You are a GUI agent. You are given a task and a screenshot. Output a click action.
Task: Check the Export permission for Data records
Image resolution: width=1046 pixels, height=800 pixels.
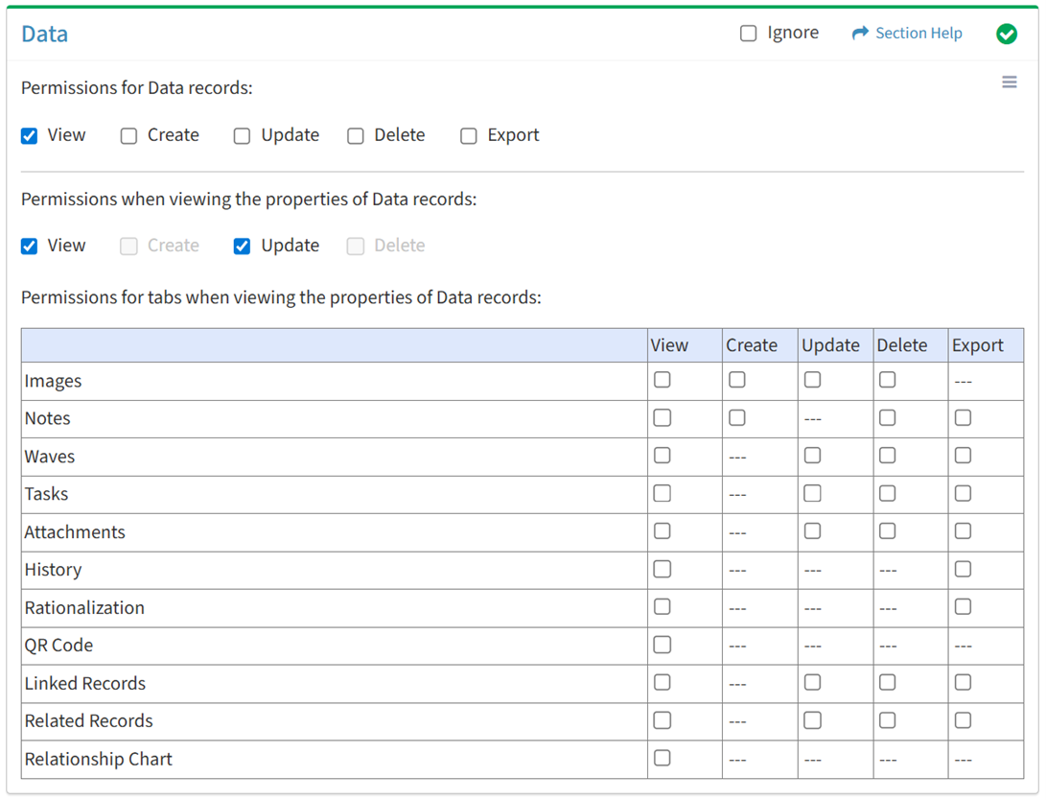click(468, 136)
